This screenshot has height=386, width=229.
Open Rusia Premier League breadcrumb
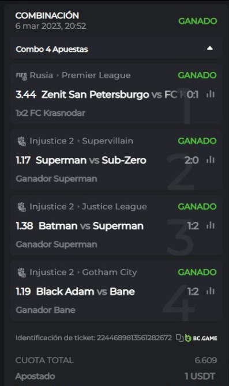coord(80,75)
